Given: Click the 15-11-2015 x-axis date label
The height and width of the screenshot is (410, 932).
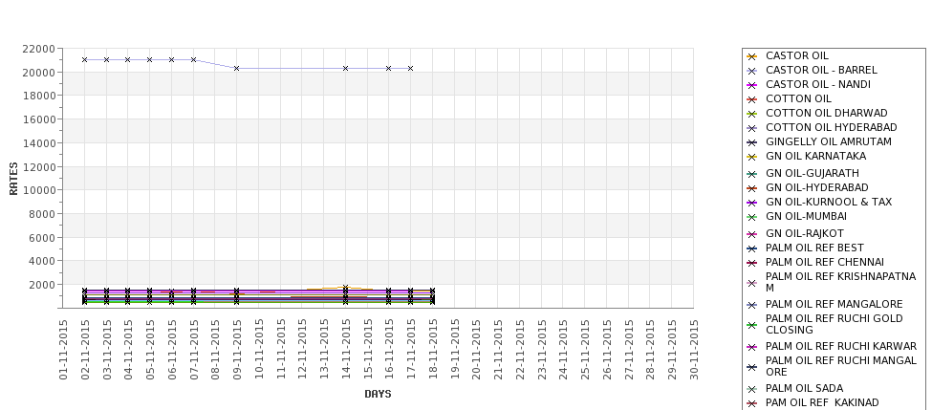Looking at the screenshot, I should point(367,350).
